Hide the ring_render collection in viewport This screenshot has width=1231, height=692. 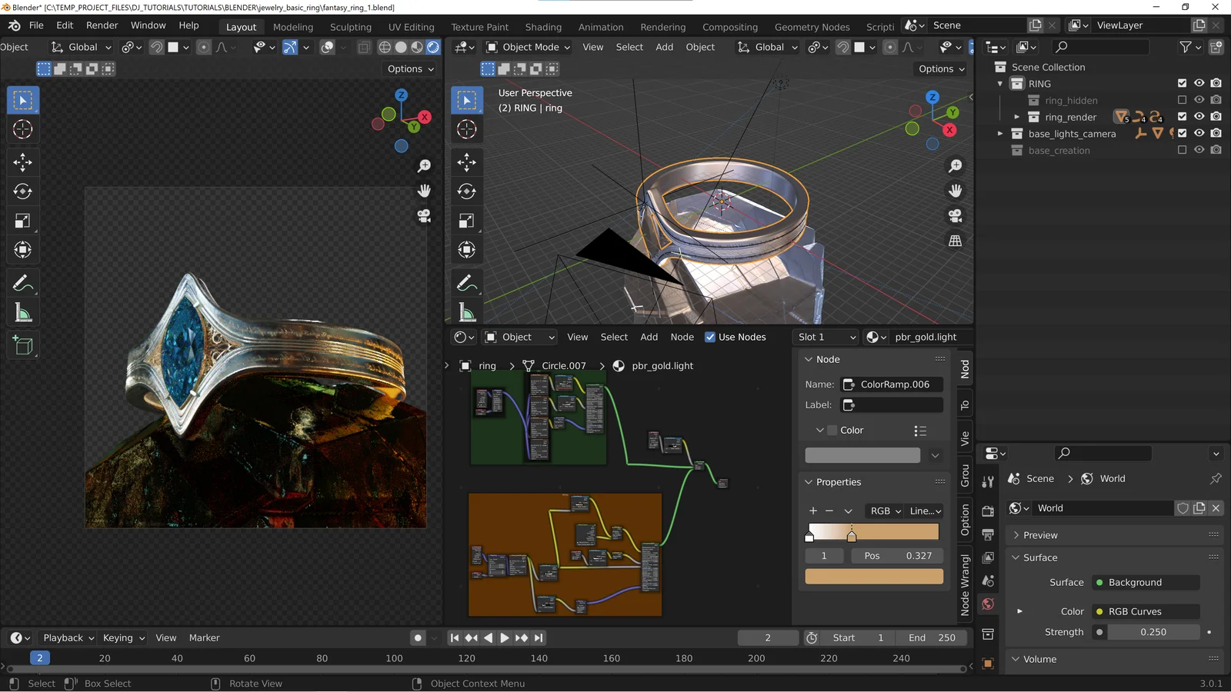click(1199, 117)
